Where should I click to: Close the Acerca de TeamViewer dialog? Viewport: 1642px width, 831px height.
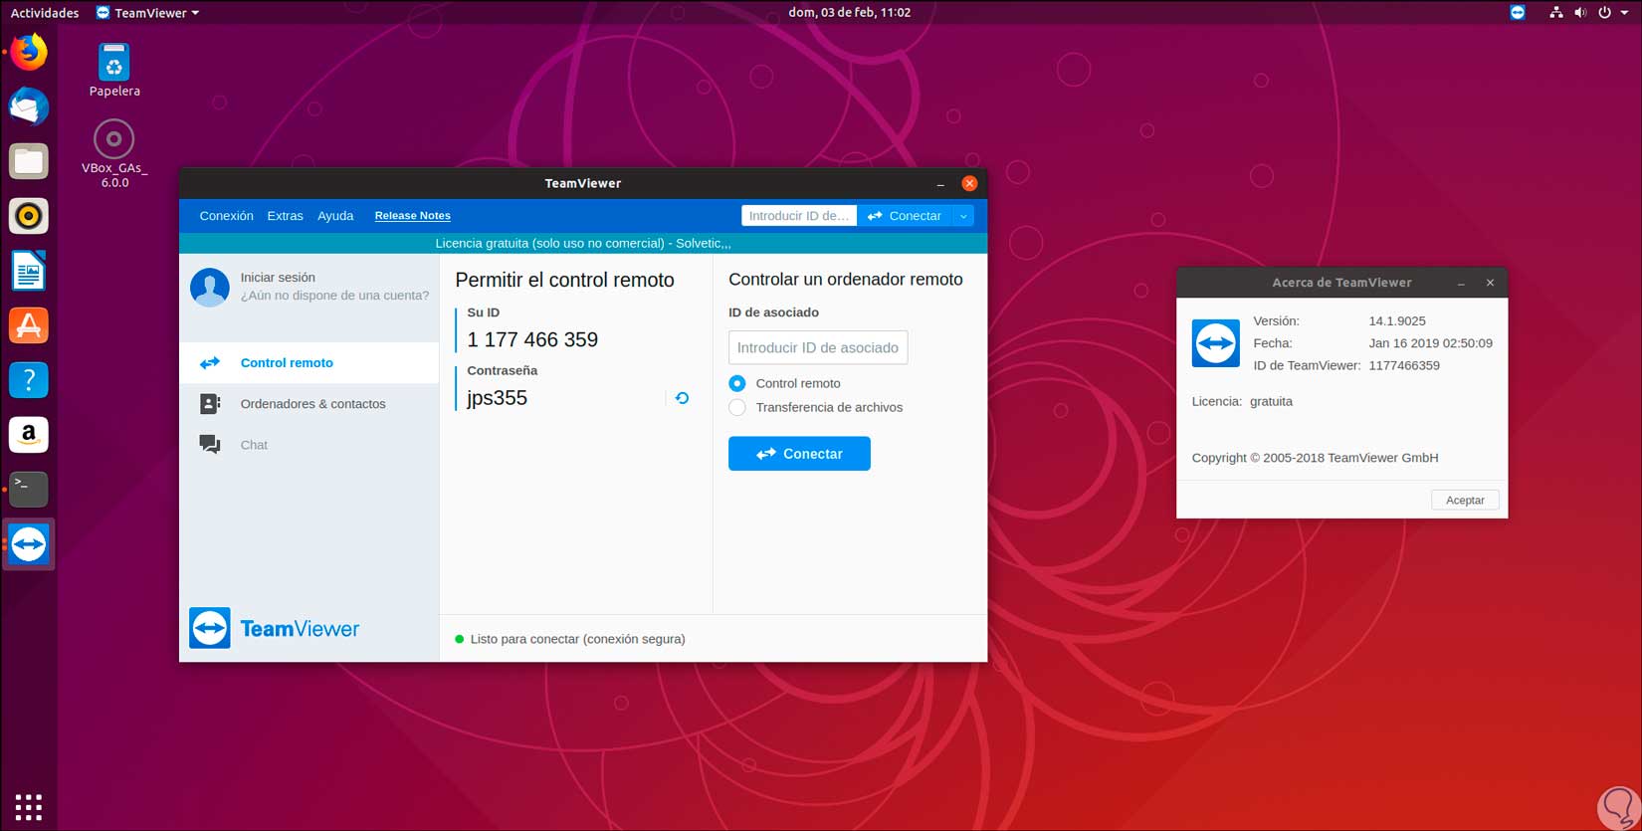pos(1490,283)
